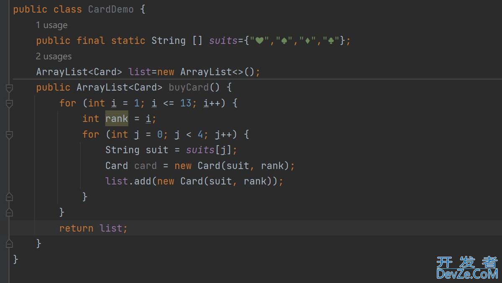Click the diamond symbol string literal
502x283 pixels.
(x=307, y=41)
